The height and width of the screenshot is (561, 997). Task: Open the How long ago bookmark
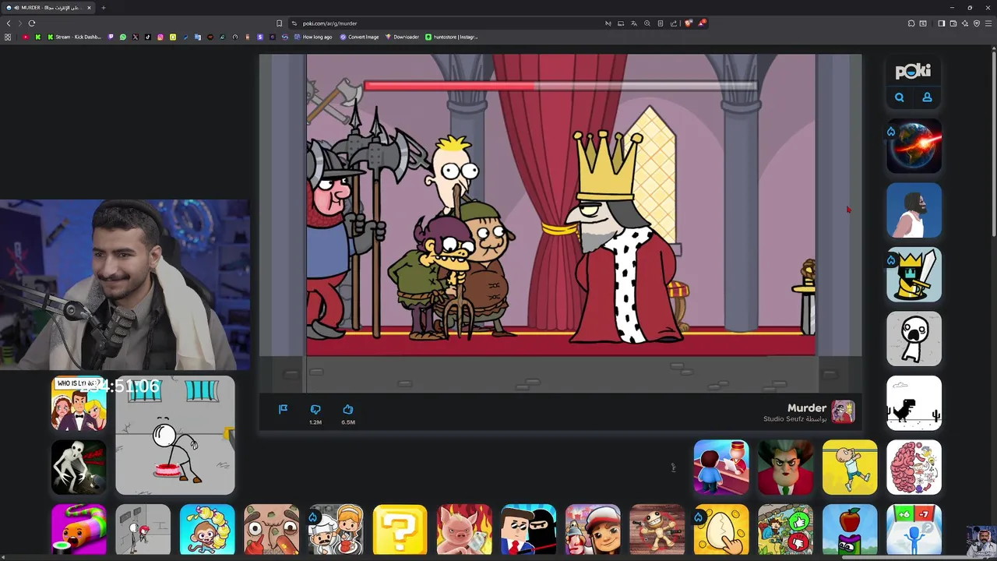pyautogui.click(x=313, y=37)
